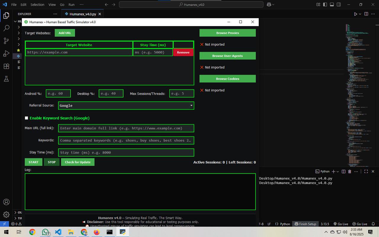The image size is (379, 237).
Task: Open the Run and Debug panel
Action: coord(7,54)
